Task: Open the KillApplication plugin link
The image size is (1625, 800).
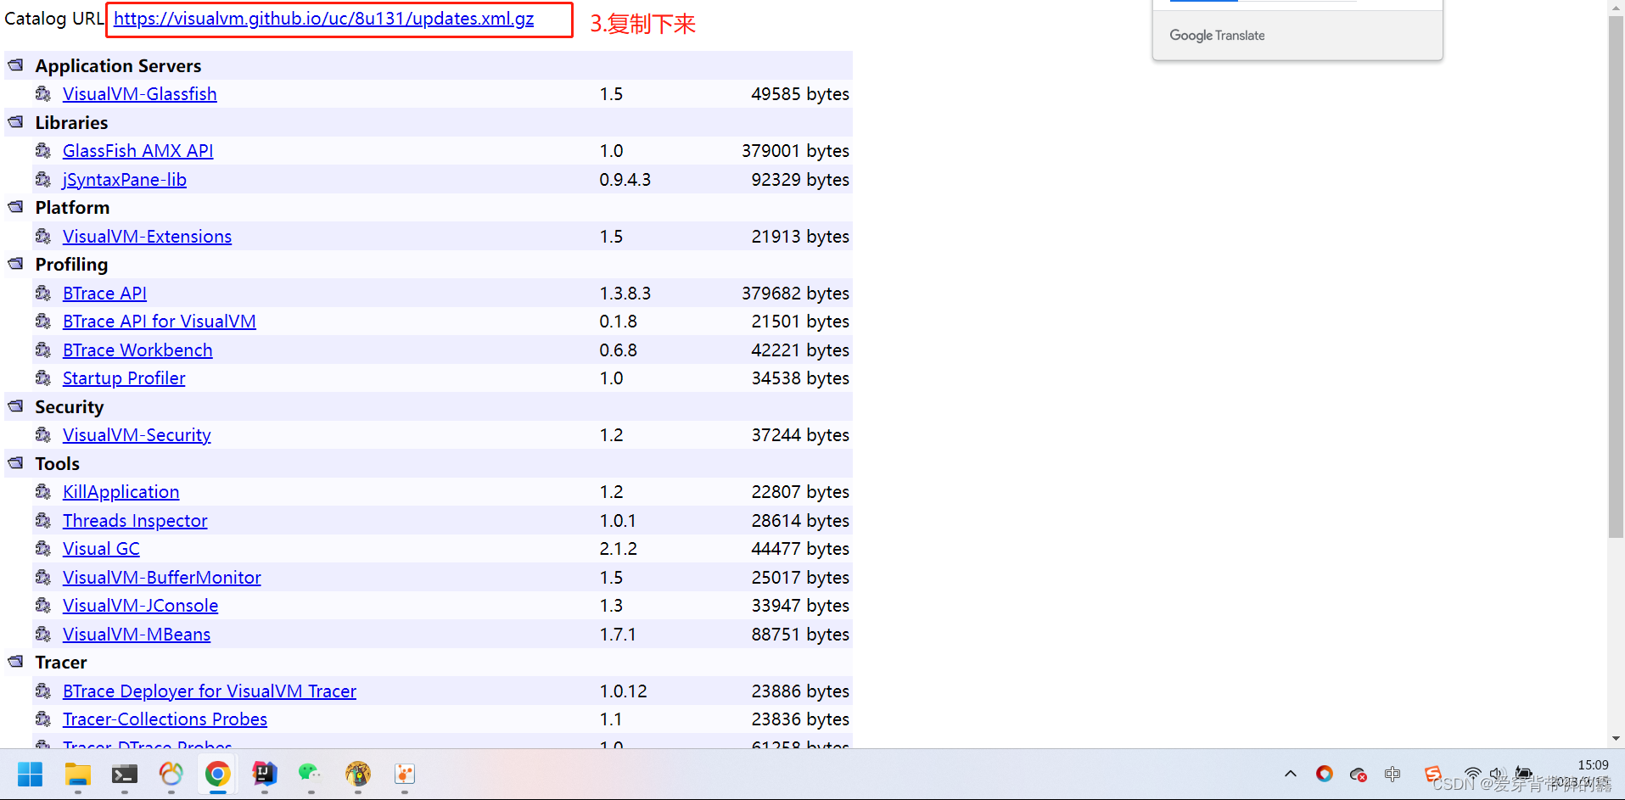Action: pos(120,492)
